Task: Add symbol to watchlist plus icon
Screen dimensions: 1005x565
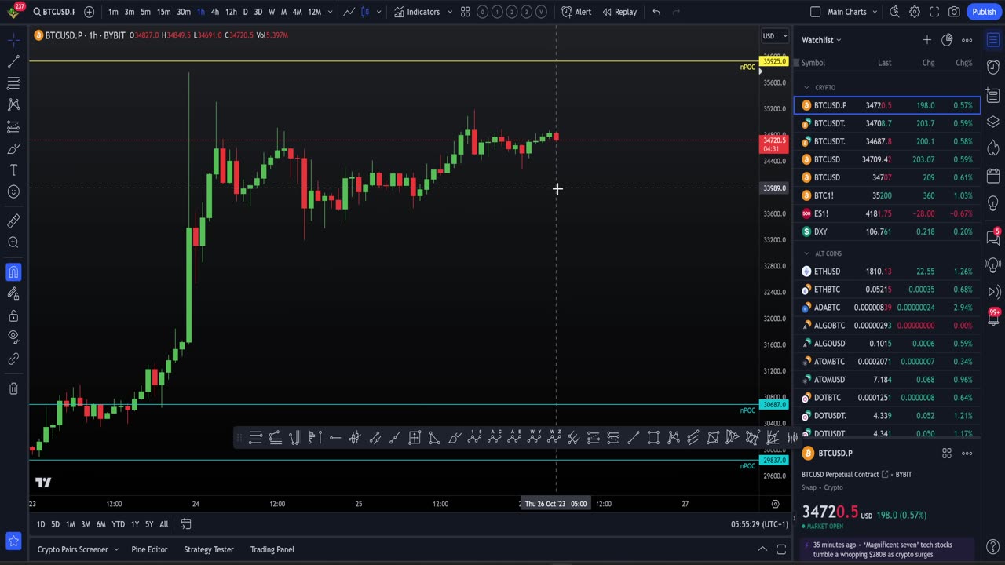Action: [927, 40]
